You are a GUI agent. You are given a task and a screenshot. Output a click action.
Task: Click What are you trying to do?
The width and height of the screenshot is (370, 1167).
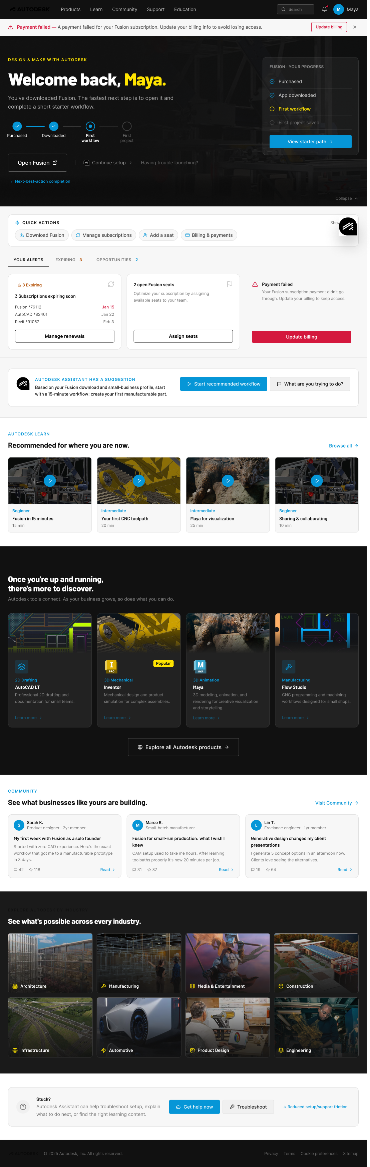pos(310,384)
